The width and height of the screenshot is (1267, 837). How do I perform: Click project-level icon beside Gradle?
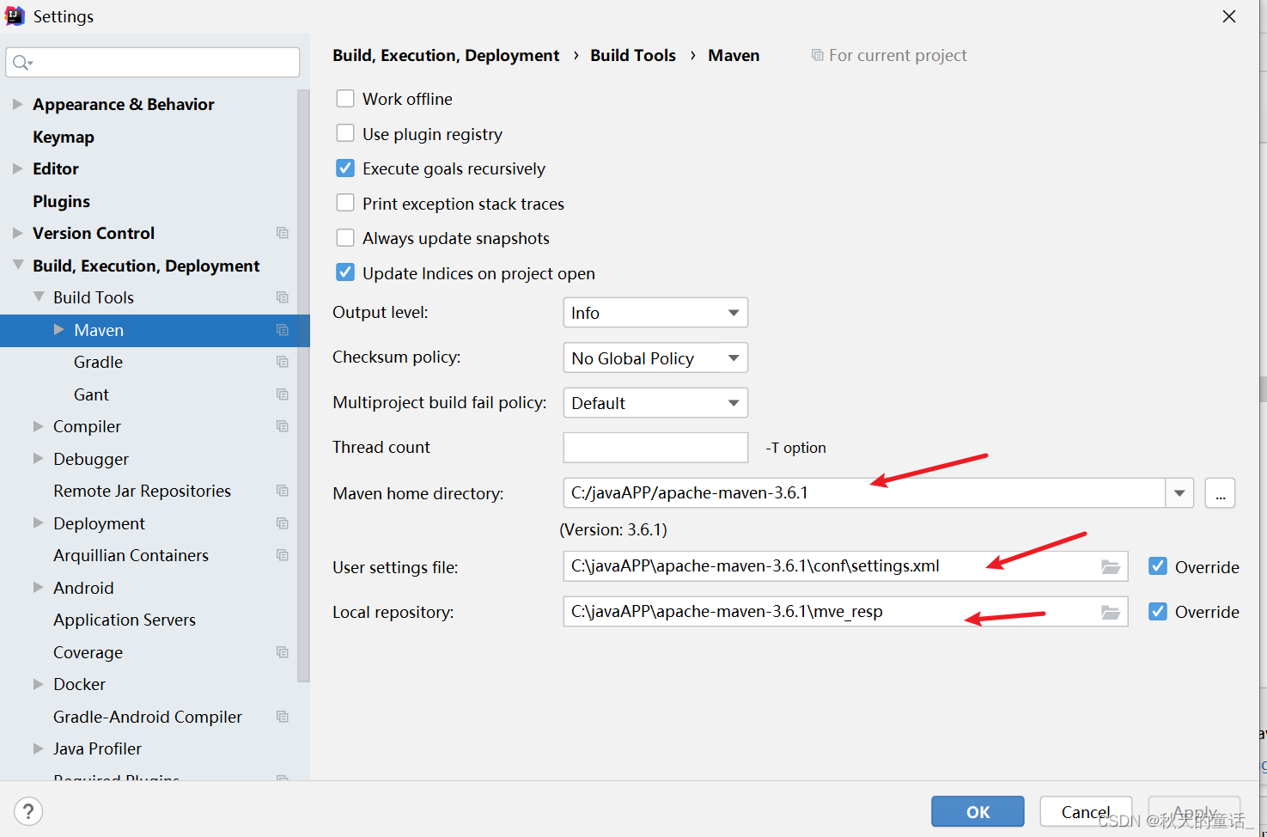point(282,362)
